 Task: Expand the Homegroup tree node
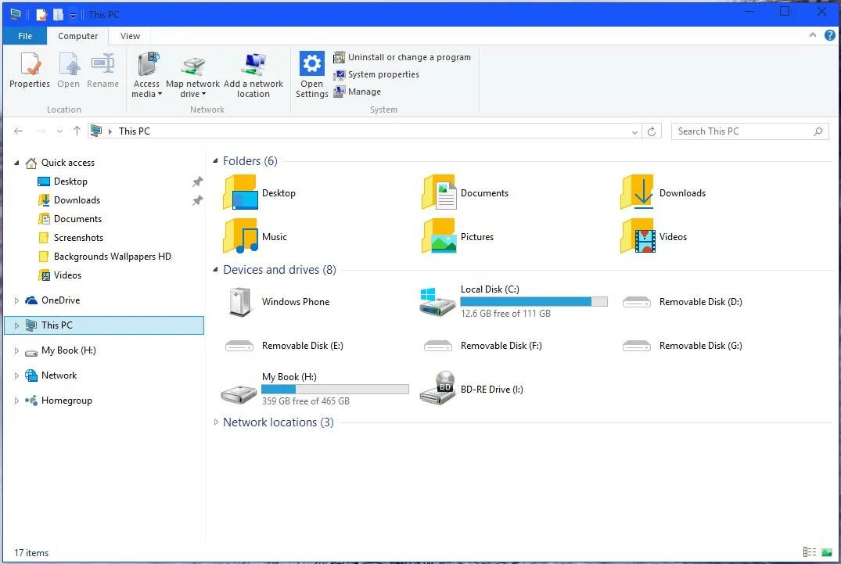click(x=16, y=401)
